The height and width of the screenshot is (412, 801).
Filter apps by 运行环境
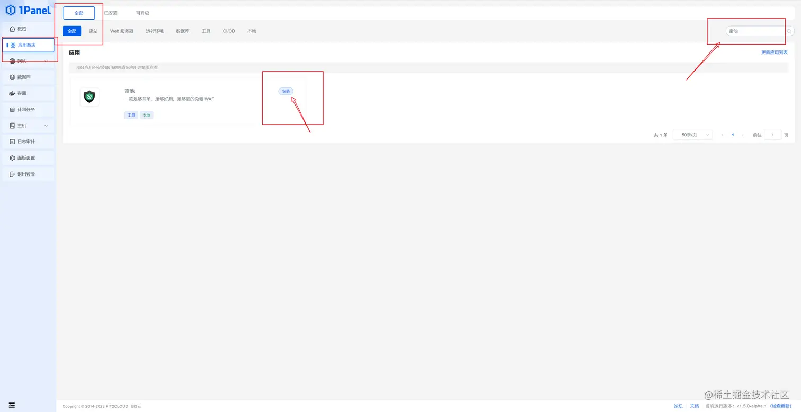coord(155,31)
